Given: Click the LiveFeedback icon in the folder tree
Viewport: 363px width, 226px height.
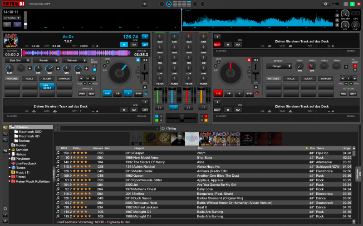Looking at the screenshot, I should (x=13, y=163).
